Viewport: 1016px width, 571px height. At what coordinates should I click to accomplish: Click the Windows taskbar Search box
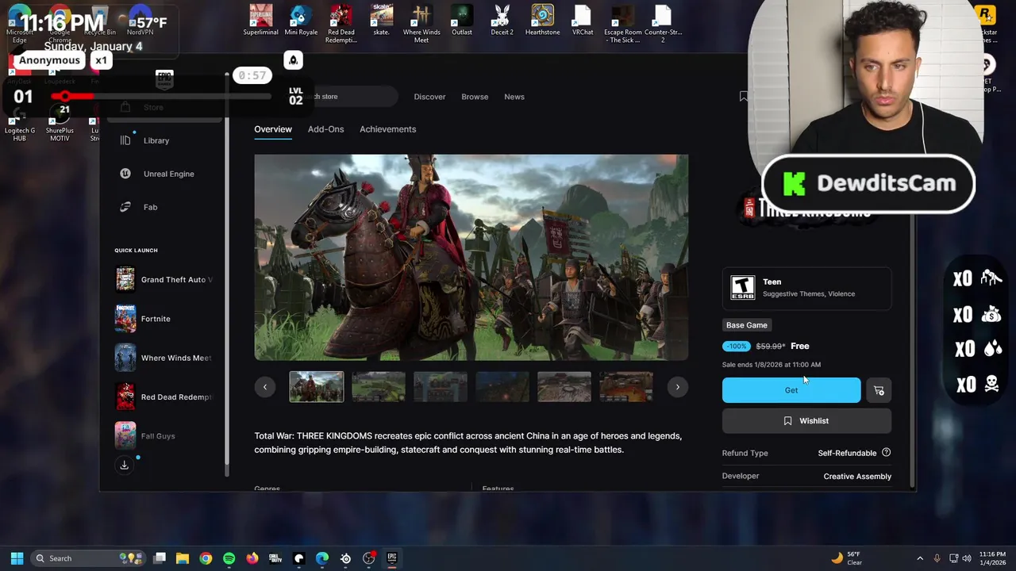click(89, 558)
